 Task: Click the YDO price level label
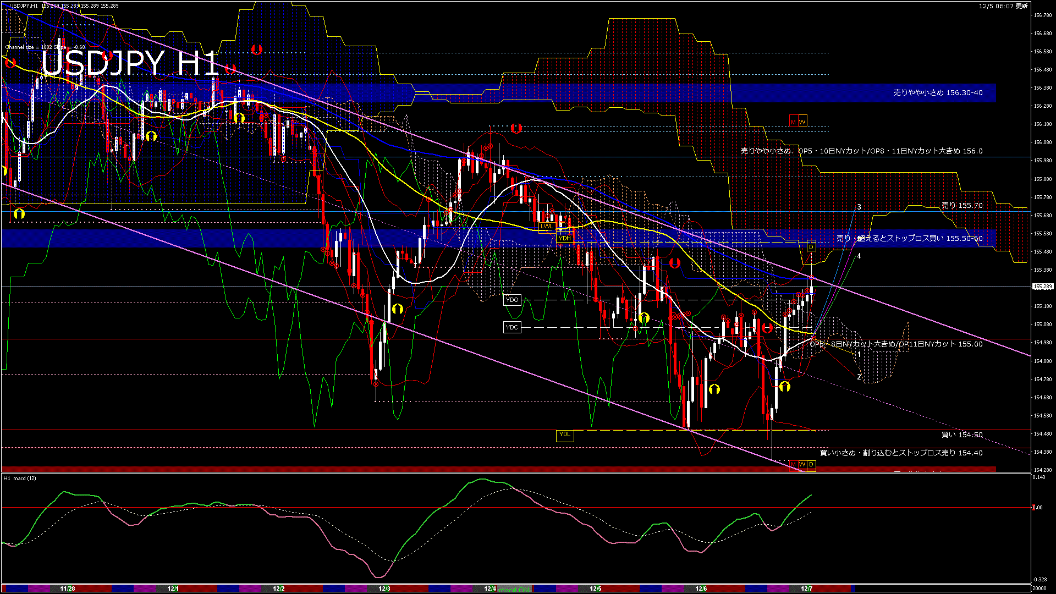512,300
